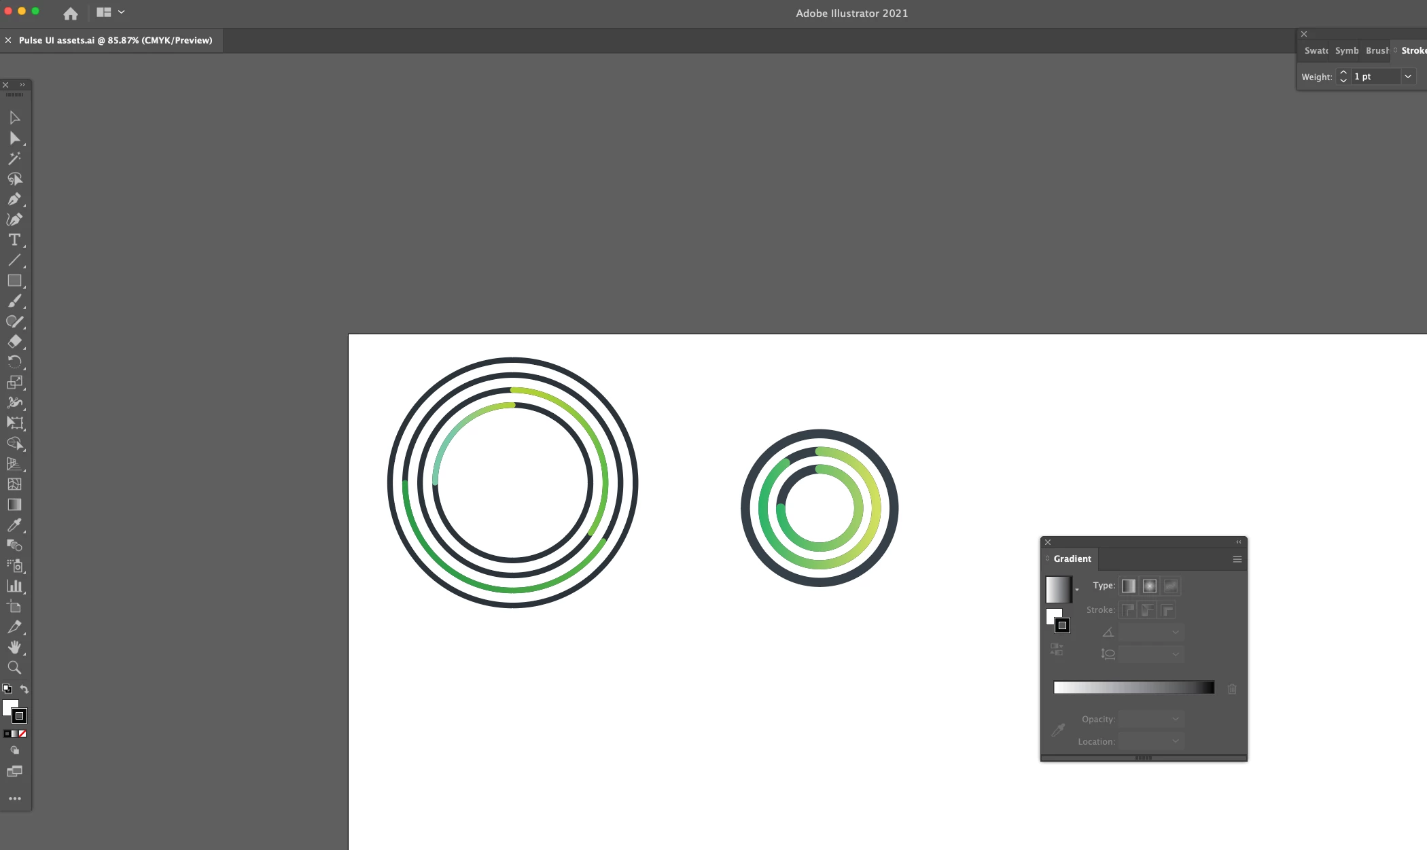Choose the Freeform gradient type
The width and height of the screenshot is (1427, 850).
point(1170,586)
